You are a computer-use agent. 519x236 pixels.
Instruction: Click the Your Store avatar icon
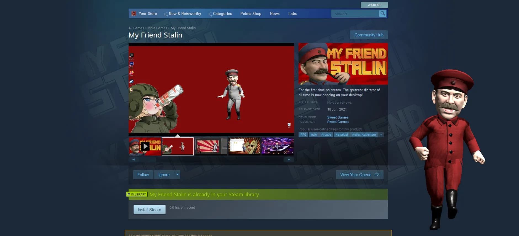(134, 14)
